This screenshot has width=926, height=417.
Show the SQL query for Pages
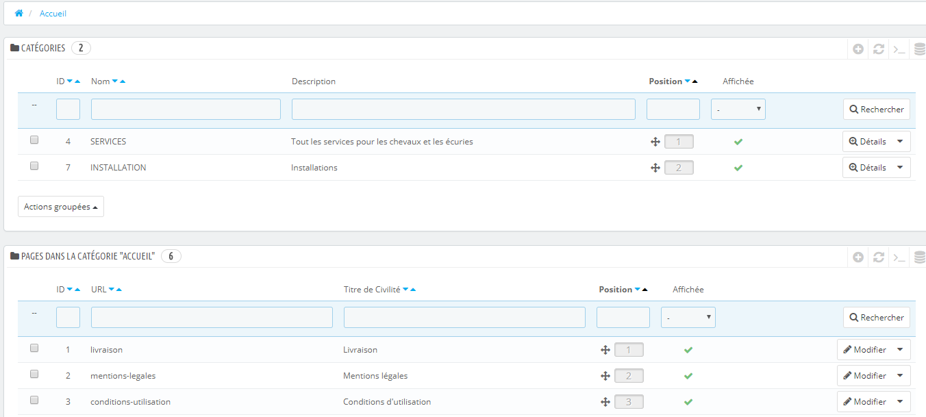[899, 257]
